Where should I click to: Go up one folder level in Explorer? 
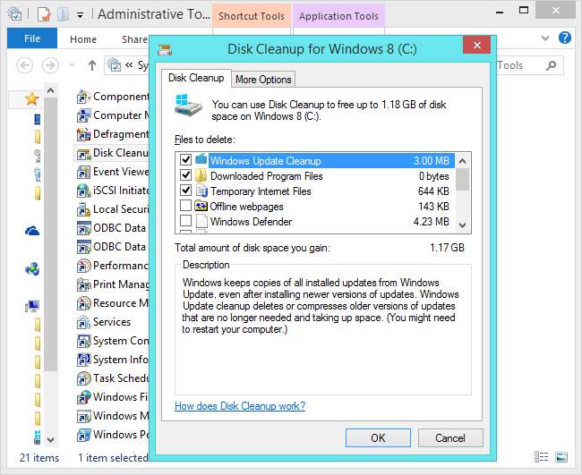92,65
